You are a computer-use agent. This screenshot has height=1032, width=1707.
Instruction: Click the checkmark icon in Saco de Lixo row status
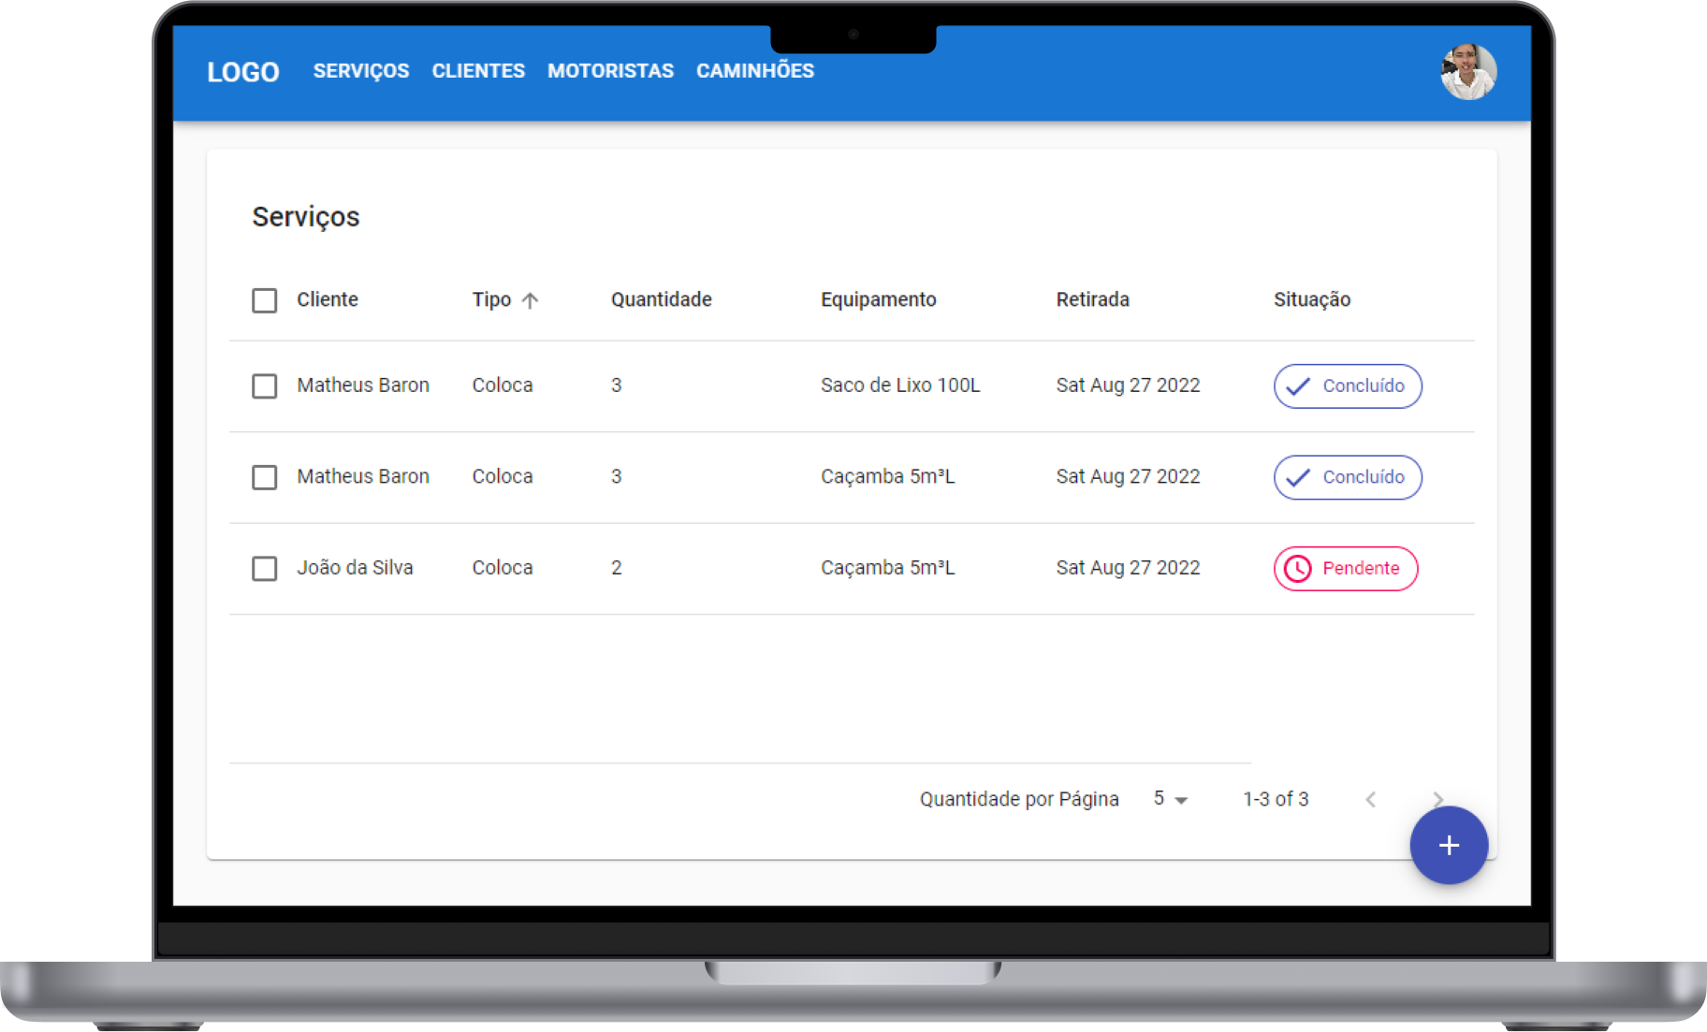point(1298,386)
